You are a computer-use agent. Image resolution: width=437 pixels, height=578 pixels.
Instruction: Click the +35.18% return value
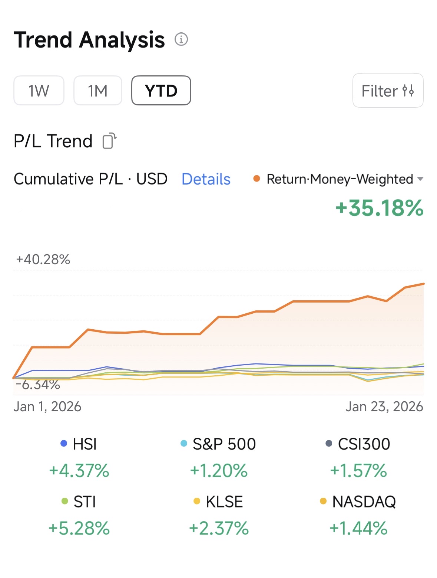pyautogui.click(x=379, y=208)
